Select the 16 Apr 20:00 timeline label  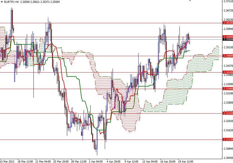coord(168,161)
